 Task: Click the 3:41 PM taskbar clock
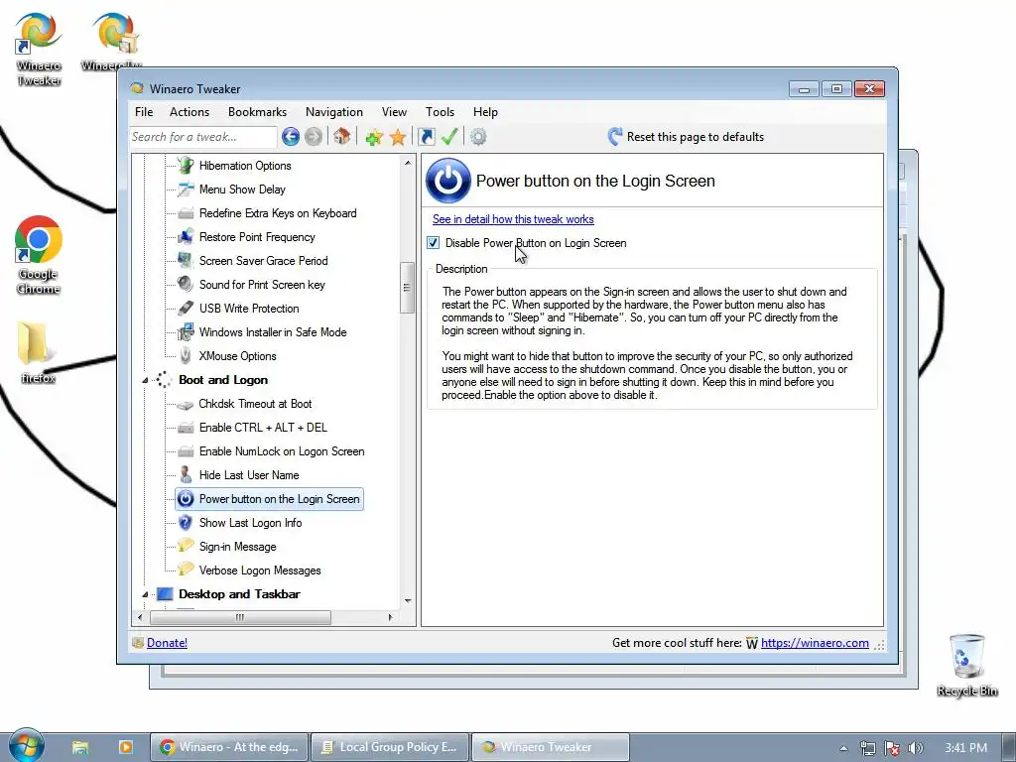point(965,748)
